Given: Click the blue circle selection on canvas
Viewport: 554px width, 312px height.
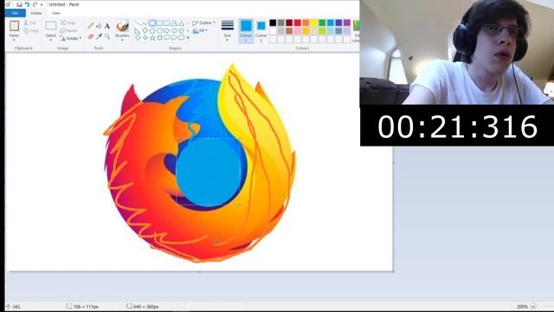Looking at the screenshot, I should coord(209,172).
